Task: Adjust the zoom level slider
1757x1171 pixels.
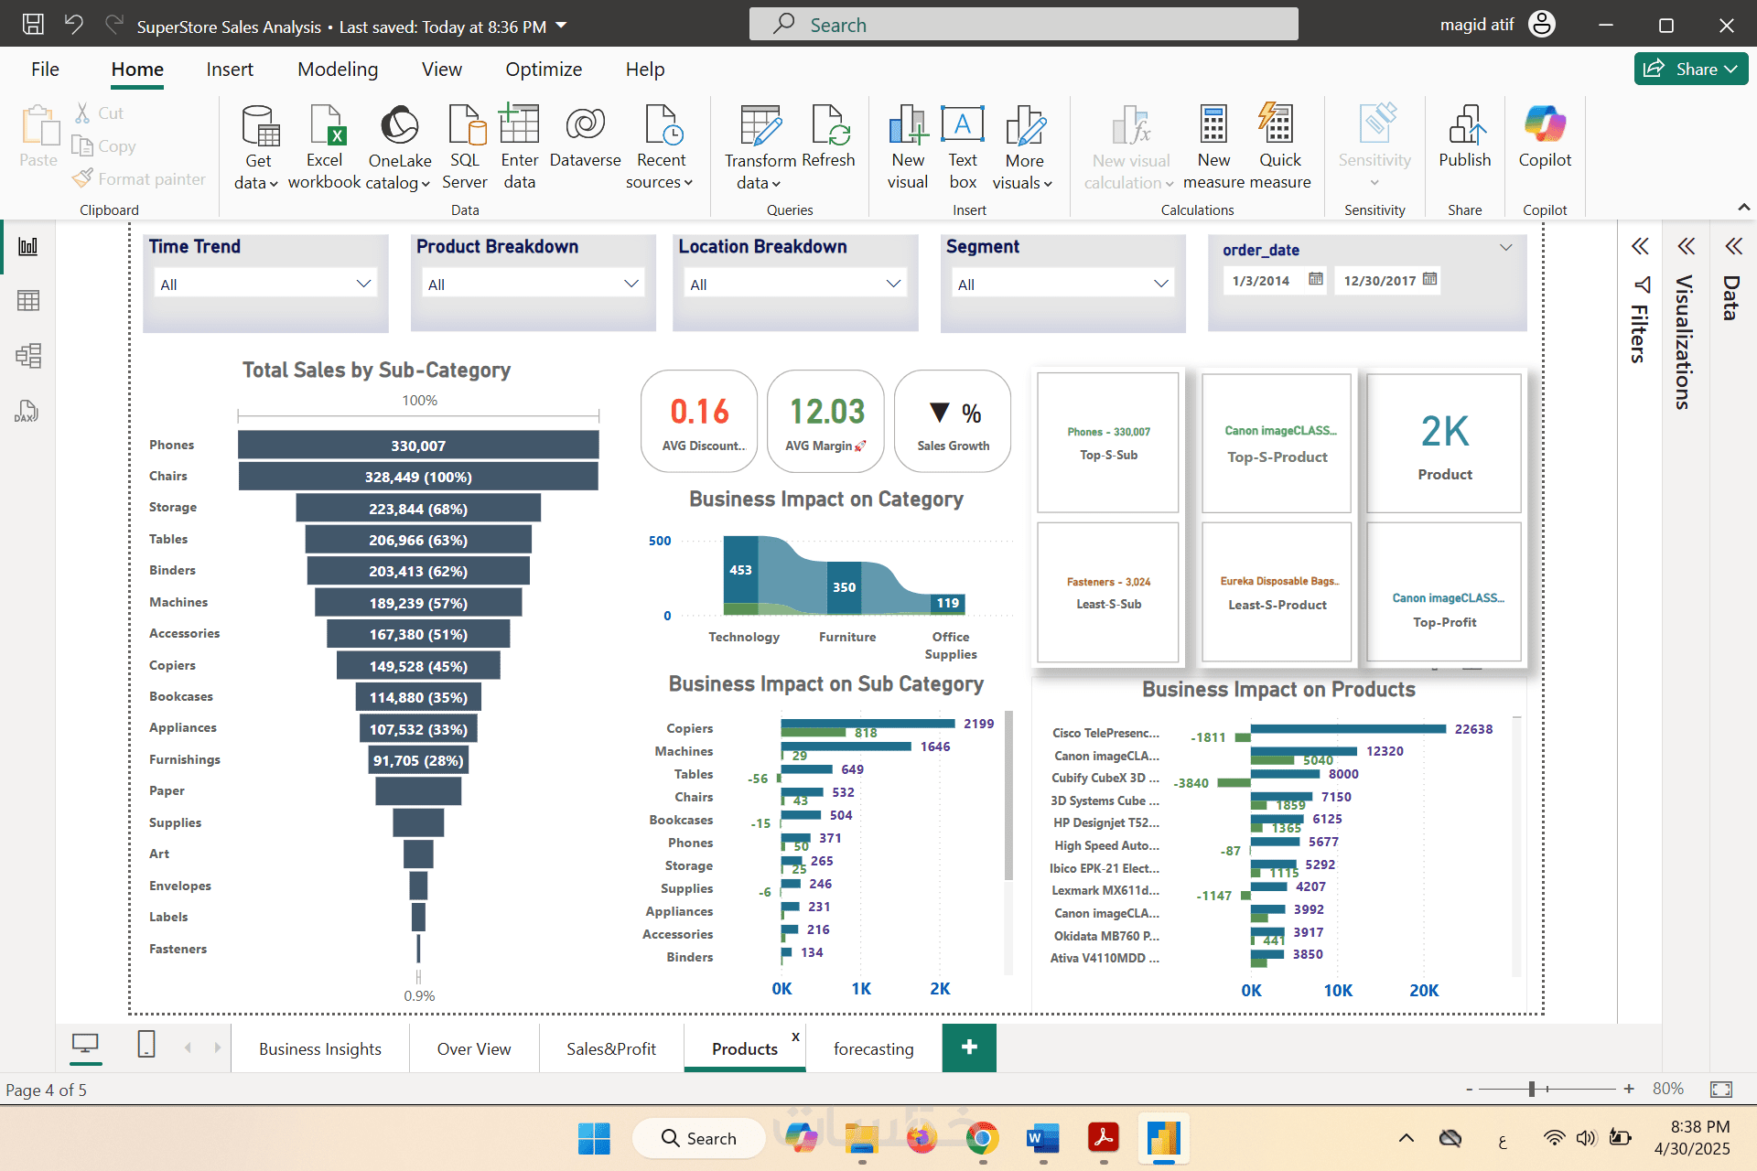Action: click(1531, 1089)
